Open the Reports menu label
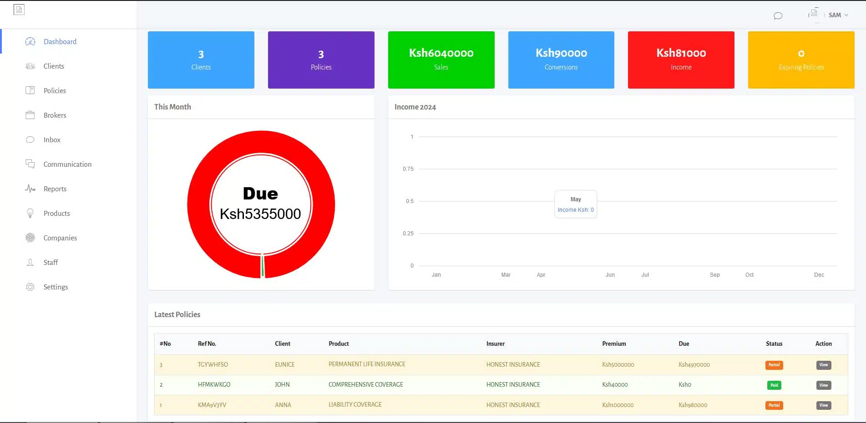Image resolution: width=866 pixels, height=423 pixels. [55, 189]
